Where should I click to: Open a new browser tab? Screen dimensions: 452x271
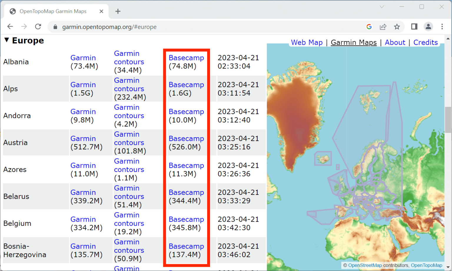click(x=118, y=11)
